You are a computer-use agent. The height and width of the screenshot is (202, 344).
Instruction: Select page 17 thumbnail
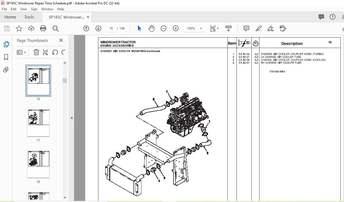pyautogui.click(x=38, y=122)
